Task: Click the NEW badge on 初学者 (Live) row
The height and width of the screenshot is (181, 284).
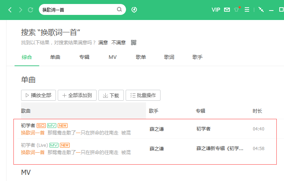Action: coord(65,145)
